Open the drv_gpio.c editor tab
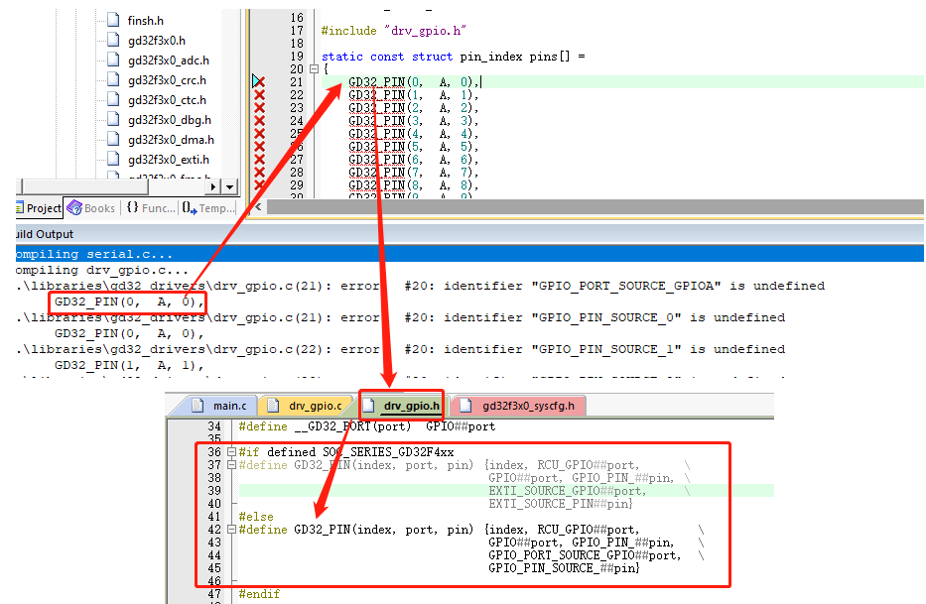 [307, 406]
